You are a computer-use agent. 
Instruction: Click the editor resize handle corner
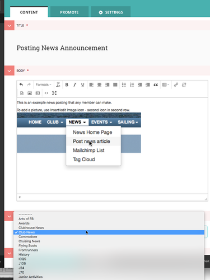[206, 199]
